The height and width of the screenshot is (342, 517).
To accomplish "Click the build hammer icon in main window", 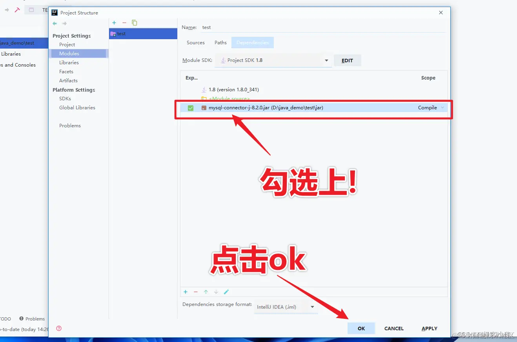I will pyautogui.click(x=17, y=10).
